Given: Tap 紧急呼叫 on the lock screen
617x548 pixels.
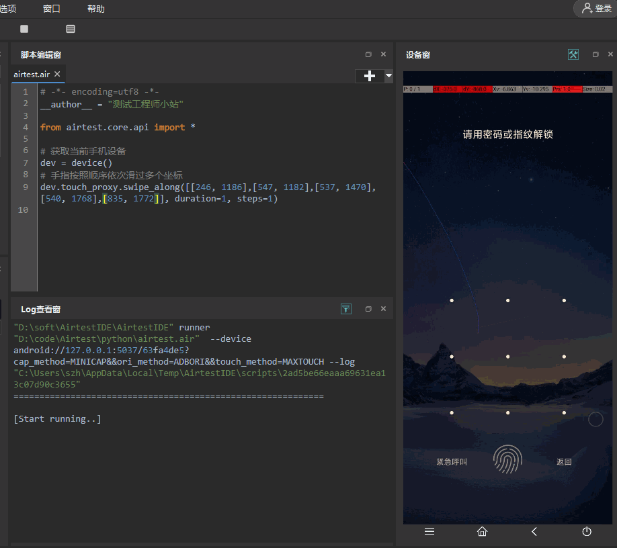Looking at the screenshot, I should point(452,462).
